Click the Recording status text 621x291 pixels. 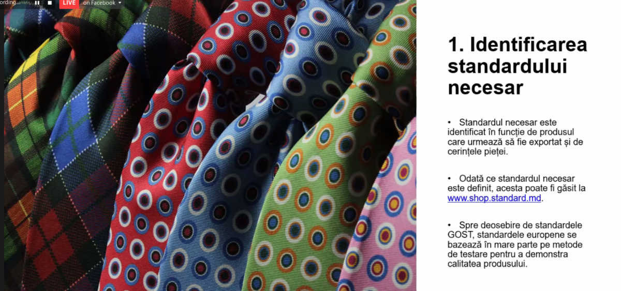click(x=10, y=3)
